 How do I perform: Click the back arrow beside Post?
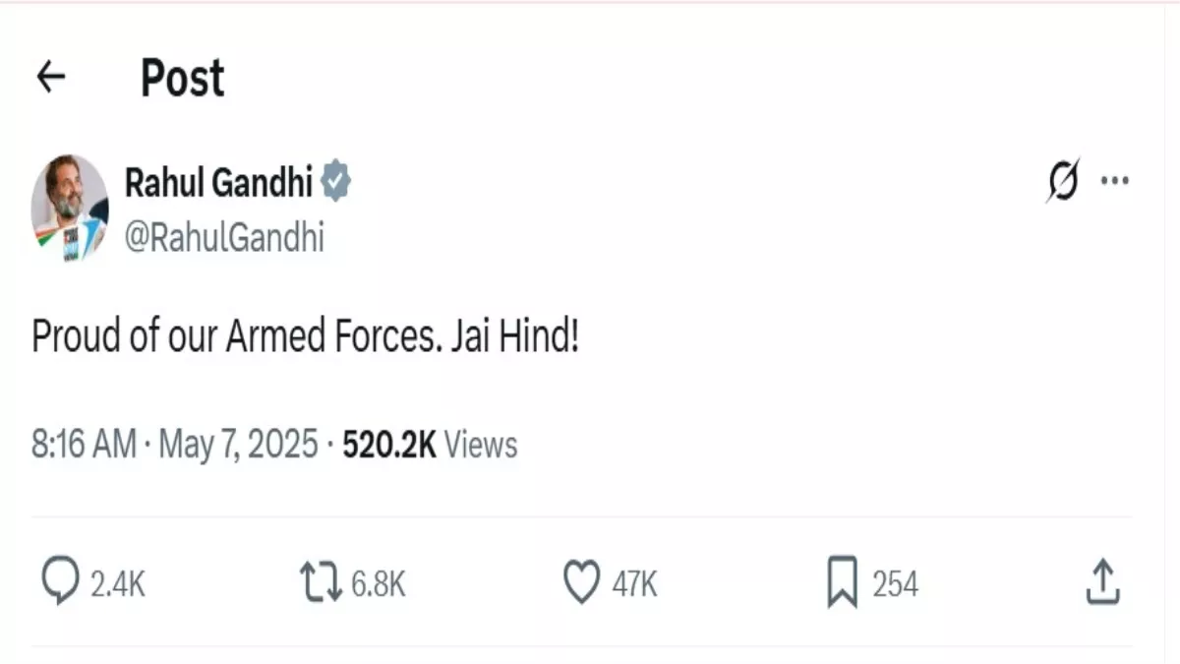pos(50,77)
